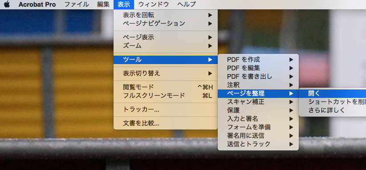This screenshot has width=366, height=170.
Task: Open the ファイル menu
Action: 77,4
